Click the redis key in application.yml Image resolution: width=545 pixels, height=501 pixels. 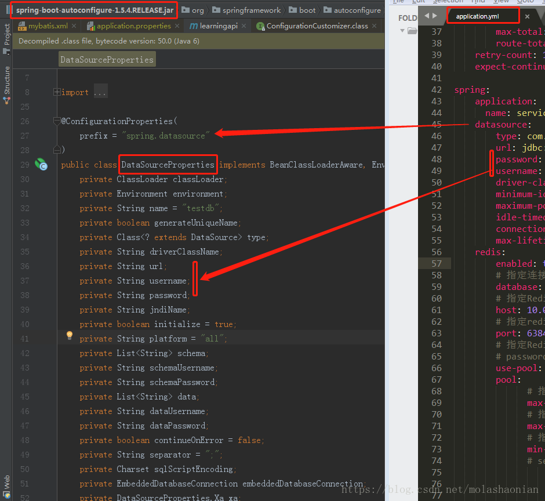tap(488, 252)
